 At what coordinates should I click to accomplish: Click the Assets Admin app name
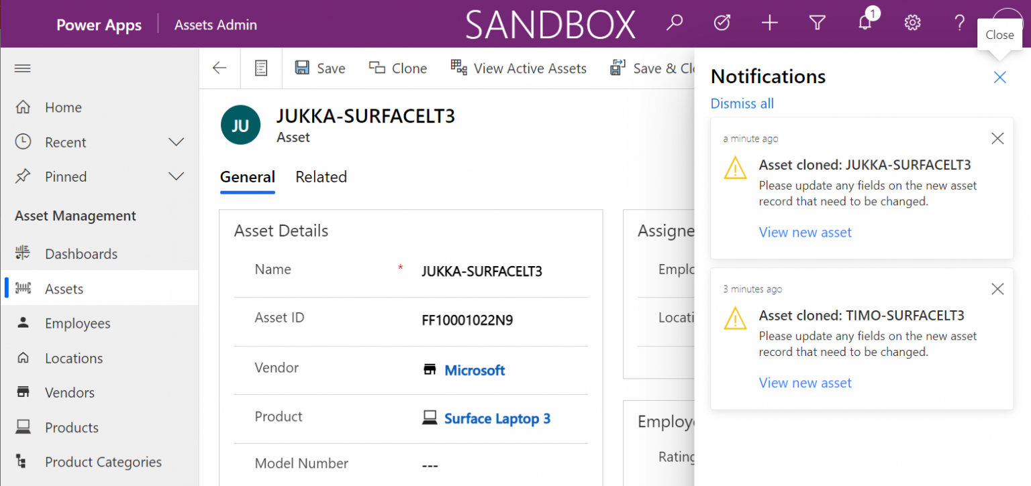(215, 25)
